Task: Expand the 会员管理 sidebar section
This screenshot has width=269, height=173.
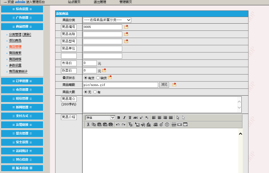Action: [x=22, y=90]
